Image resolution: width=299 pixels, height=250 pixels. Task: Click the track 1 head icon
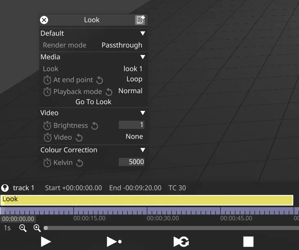point(5,188)
